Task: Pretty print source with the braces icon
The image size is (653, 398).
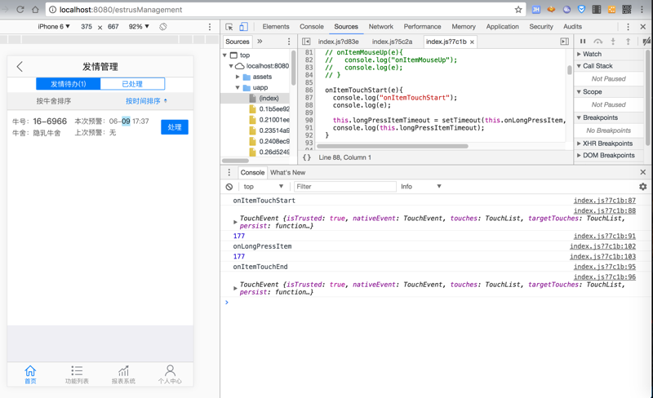Action: (307, 157)
